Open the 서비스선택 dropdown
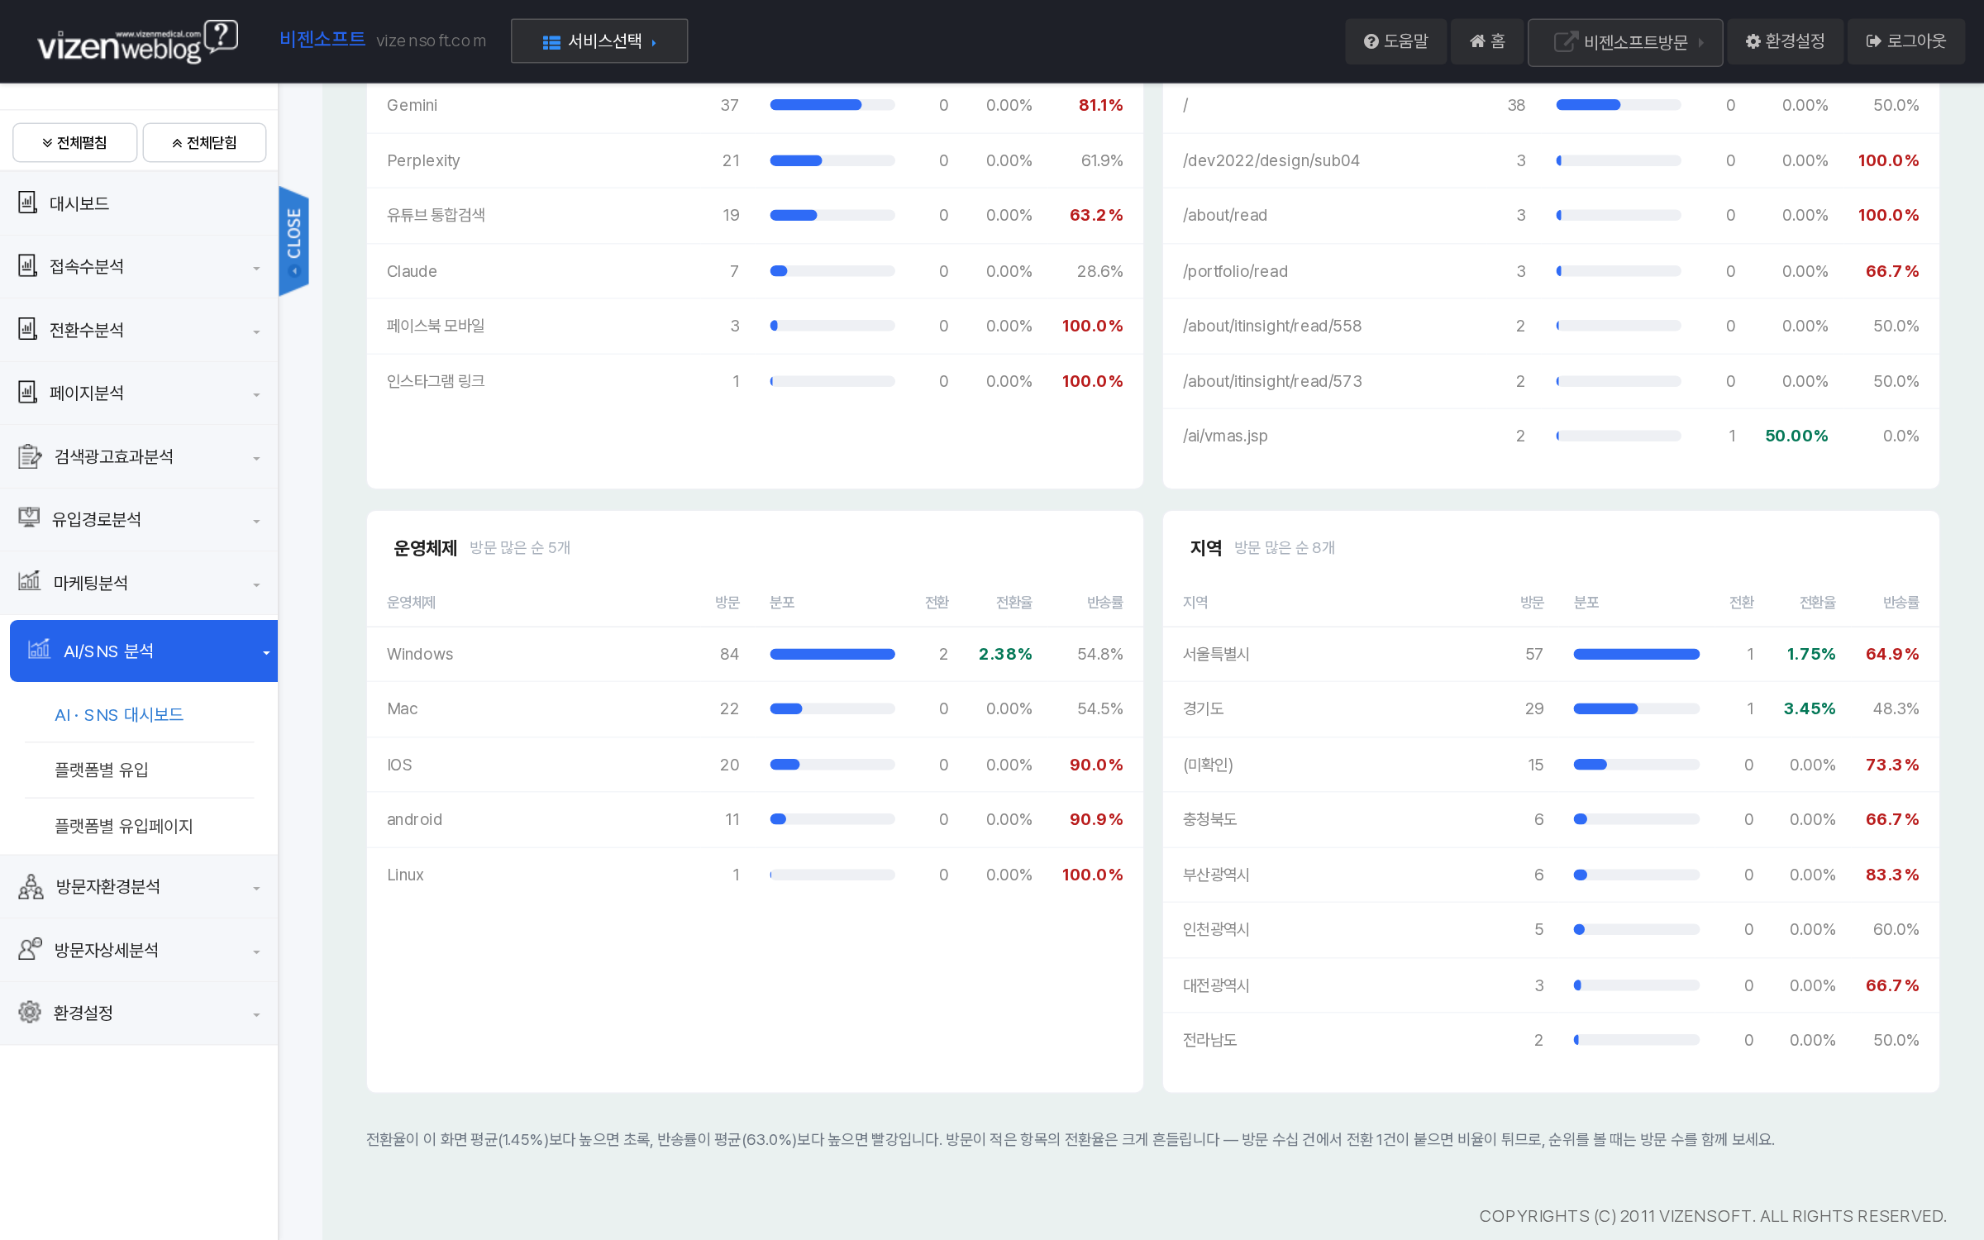Image resolution: width=1984 pixels, height=1240 pixels. point(599,41)
